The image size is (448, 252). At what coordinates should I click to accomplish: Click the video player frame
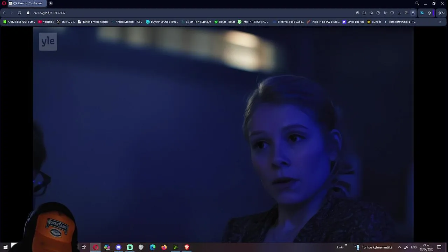[223, 134]
